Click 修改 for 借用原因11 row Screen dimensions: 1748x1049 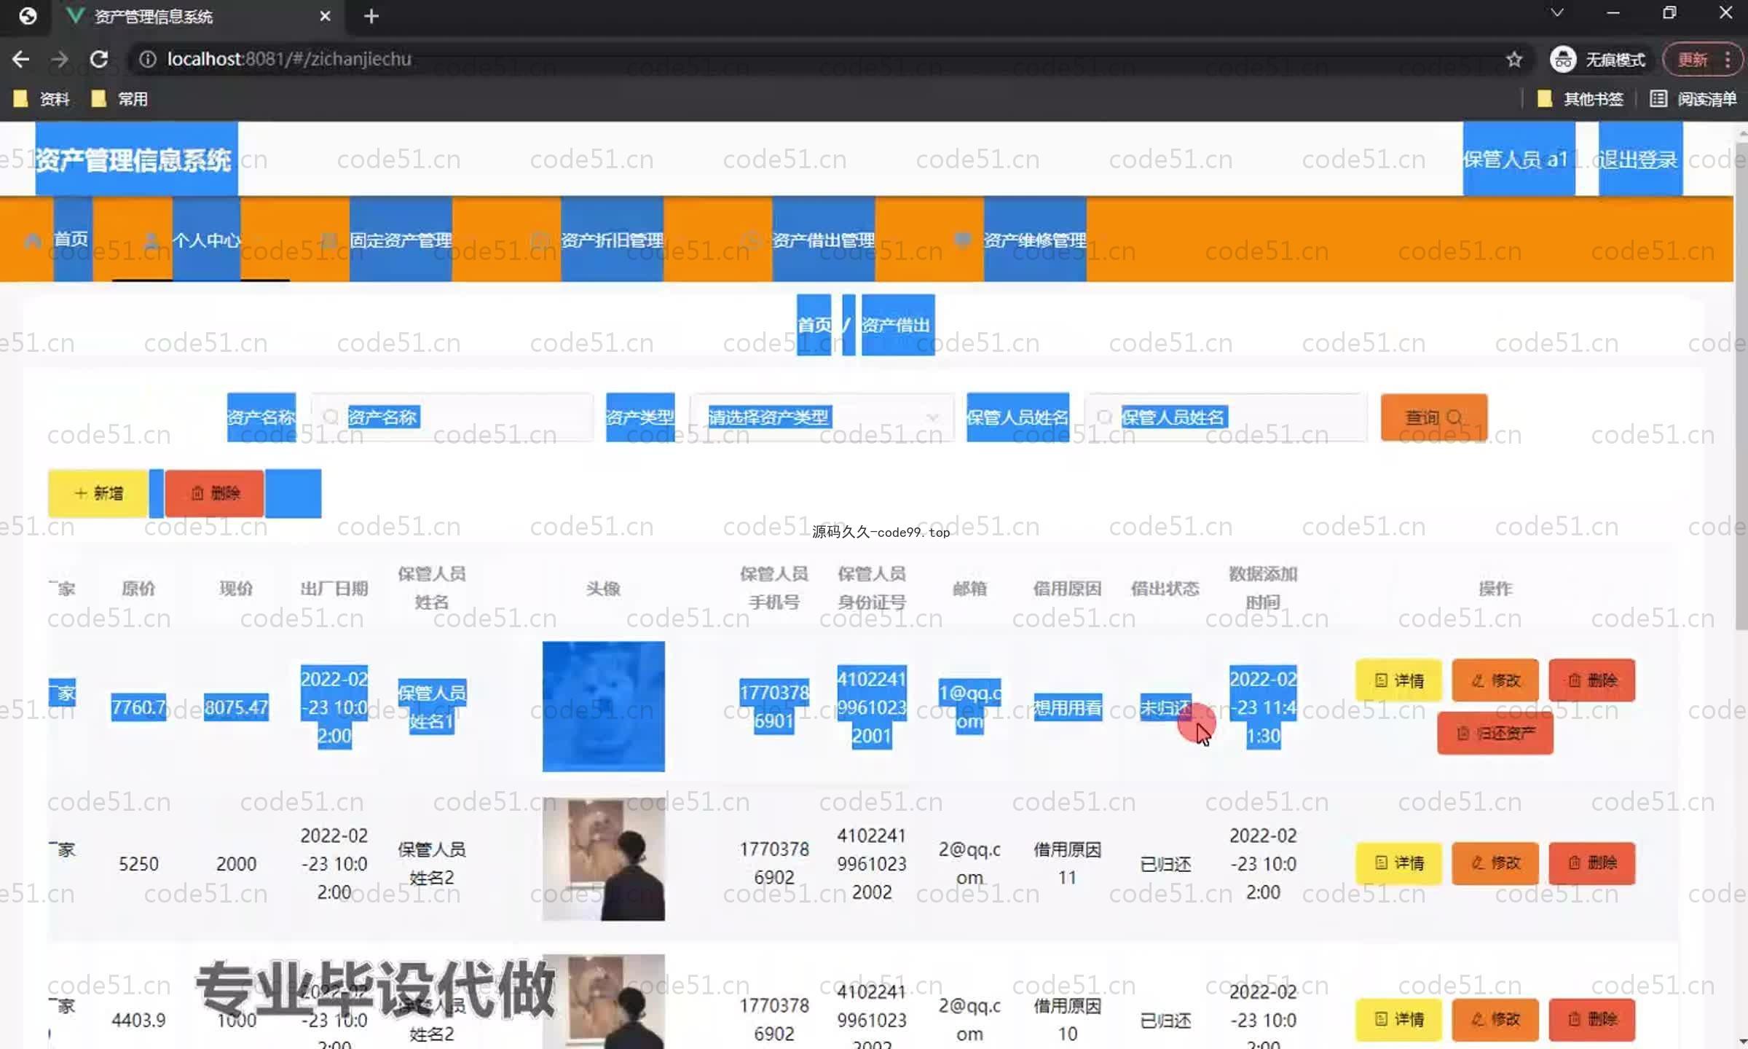tap(1495, 863)
